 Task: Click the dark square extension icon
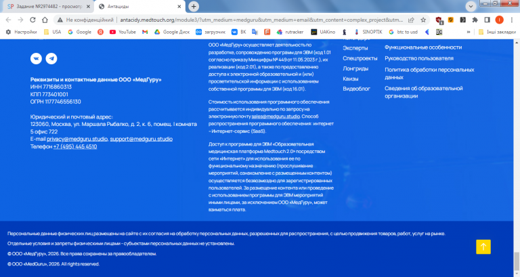462,20
